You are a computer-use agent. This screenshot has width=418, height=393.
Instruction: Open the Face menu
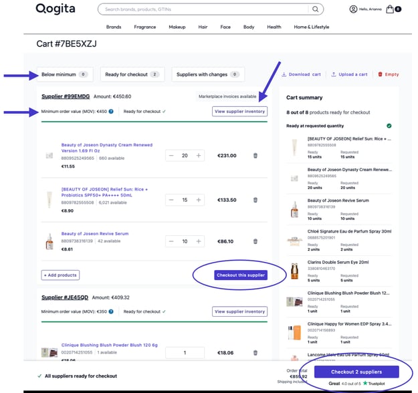(x=225, y=27)
